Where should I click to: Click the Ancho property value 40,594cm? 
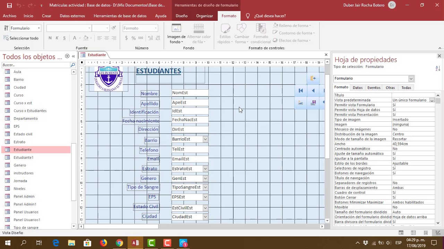pyautogui.click(x=413, y=144)
